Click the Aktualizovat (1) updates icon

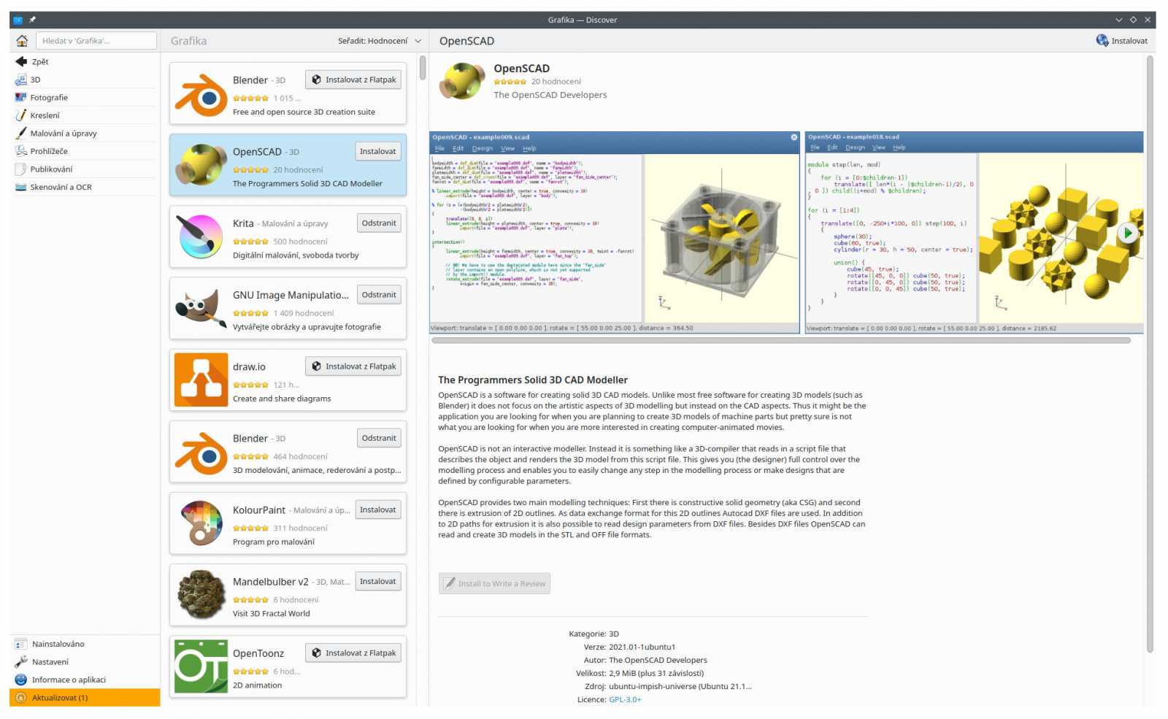tap(21, 697)
